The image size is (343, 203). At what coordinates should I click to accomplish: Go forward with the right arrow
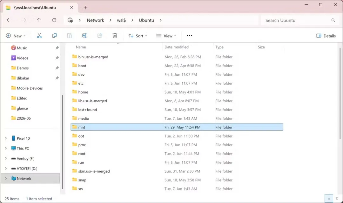click(x=24, y=20)
